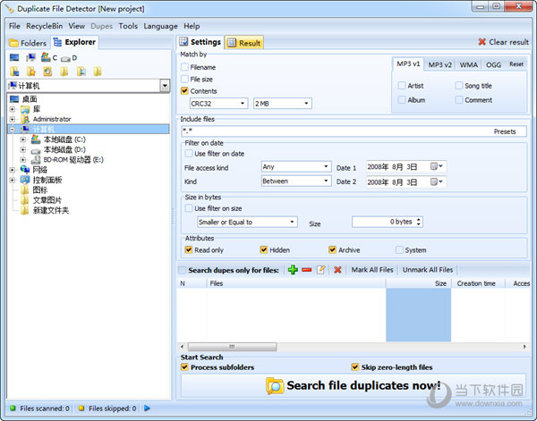Viewport: 537px width, 421px height.
Task: Jump to drive D shortcut icon
Action: (69, 58)
